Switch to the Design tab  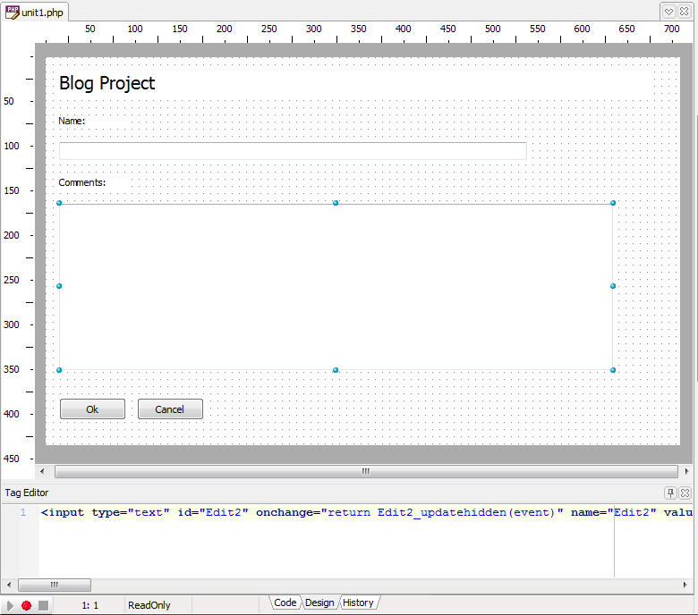coord(319,602)
